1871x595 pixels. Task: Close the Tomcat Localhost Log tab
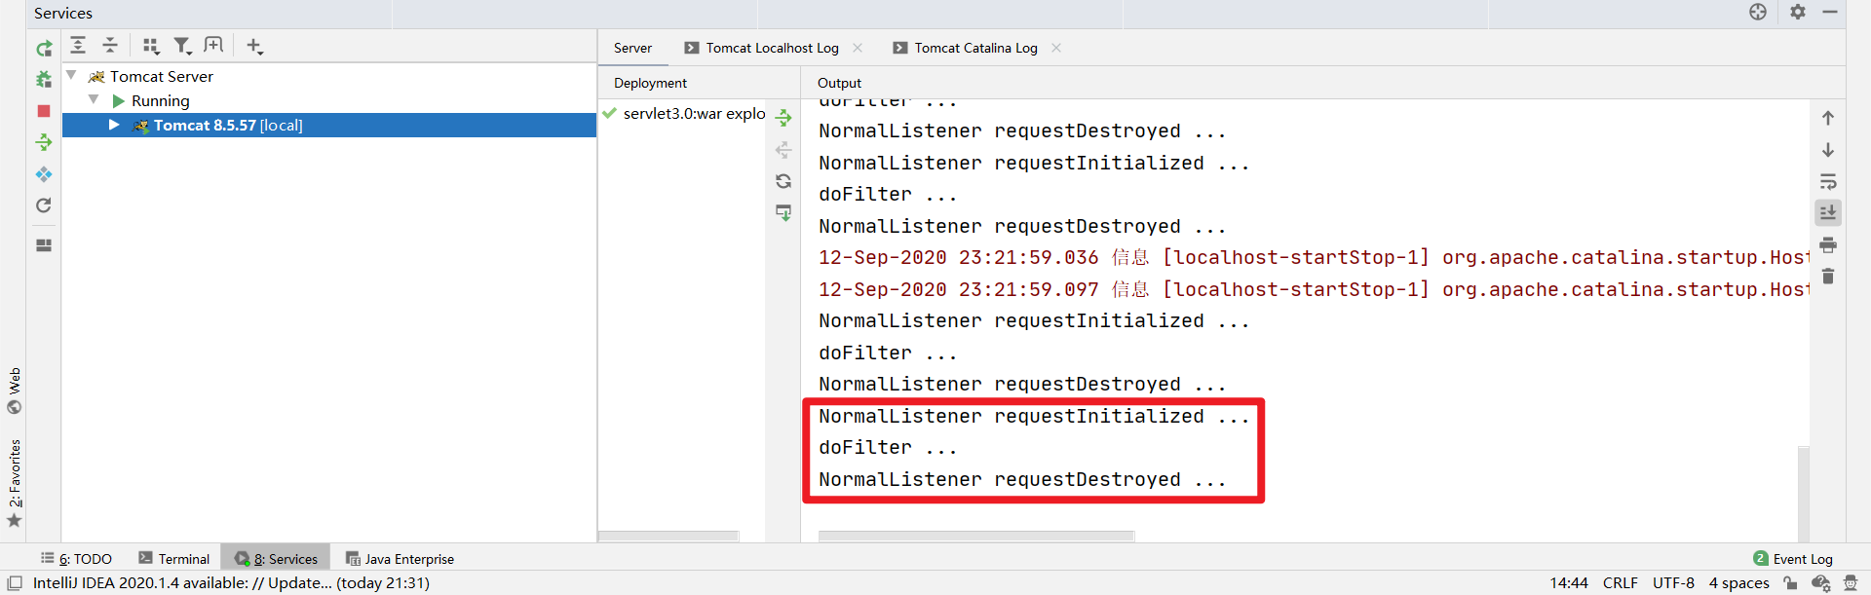pyautogui.click(x=858, y=47)
